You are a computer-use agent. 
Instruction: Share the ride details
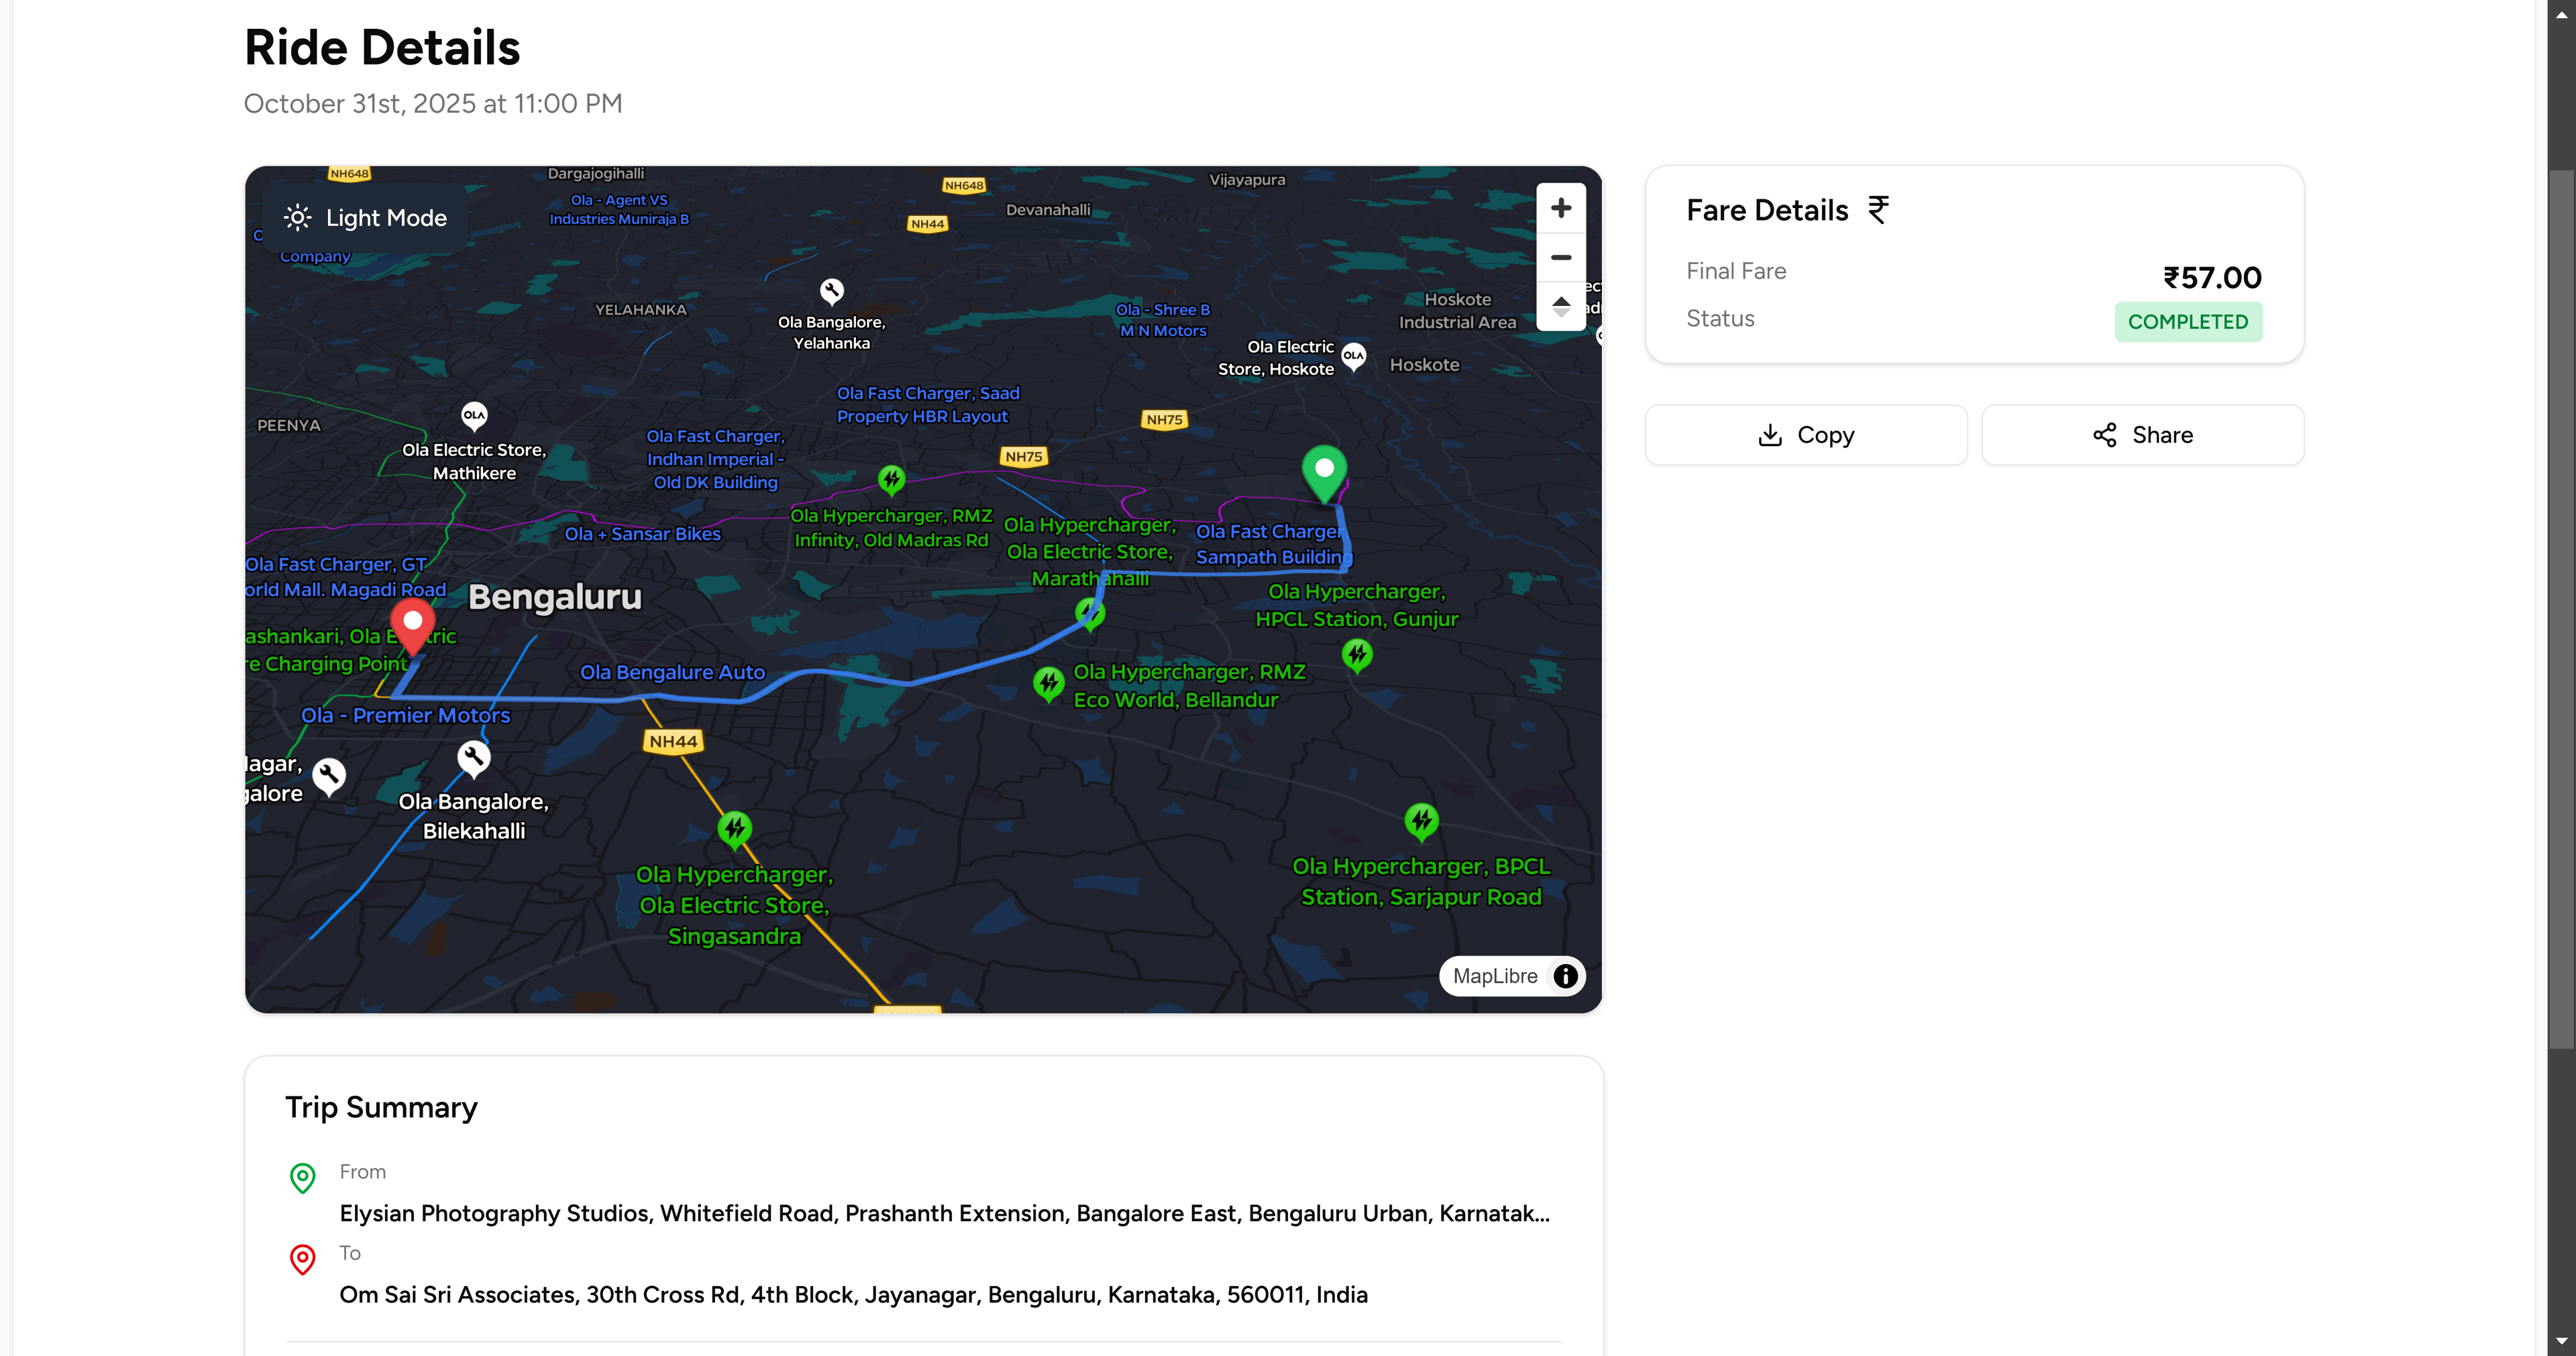pos(2142,435)
